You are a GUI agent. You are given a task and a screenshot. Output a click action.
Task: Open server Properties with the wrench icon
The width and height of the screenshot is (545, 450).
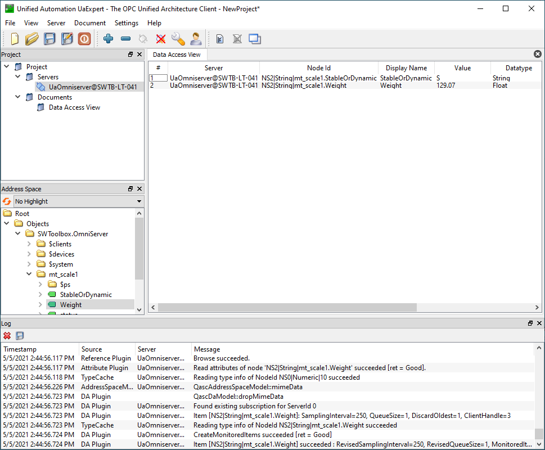(x=178, y=39)
